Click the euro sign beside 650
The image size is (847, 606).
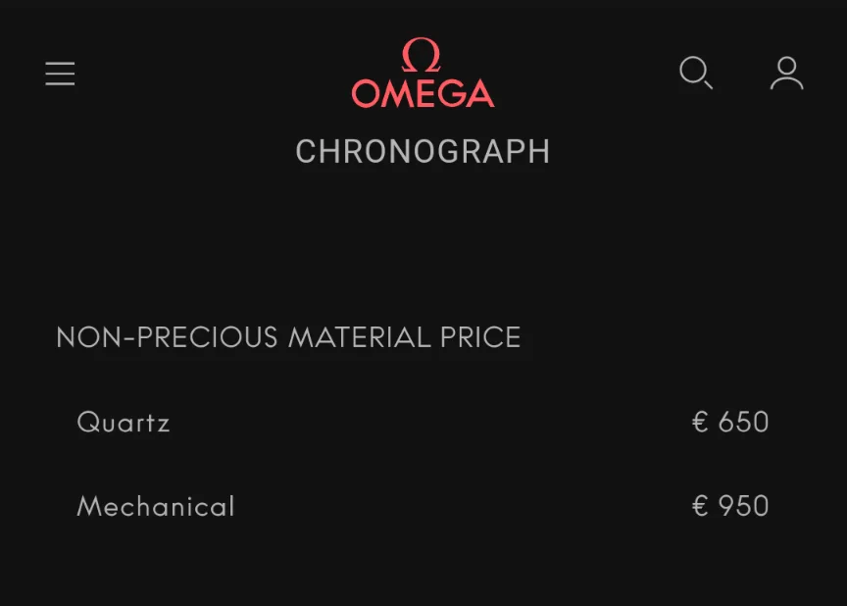(x=700, y=423)
